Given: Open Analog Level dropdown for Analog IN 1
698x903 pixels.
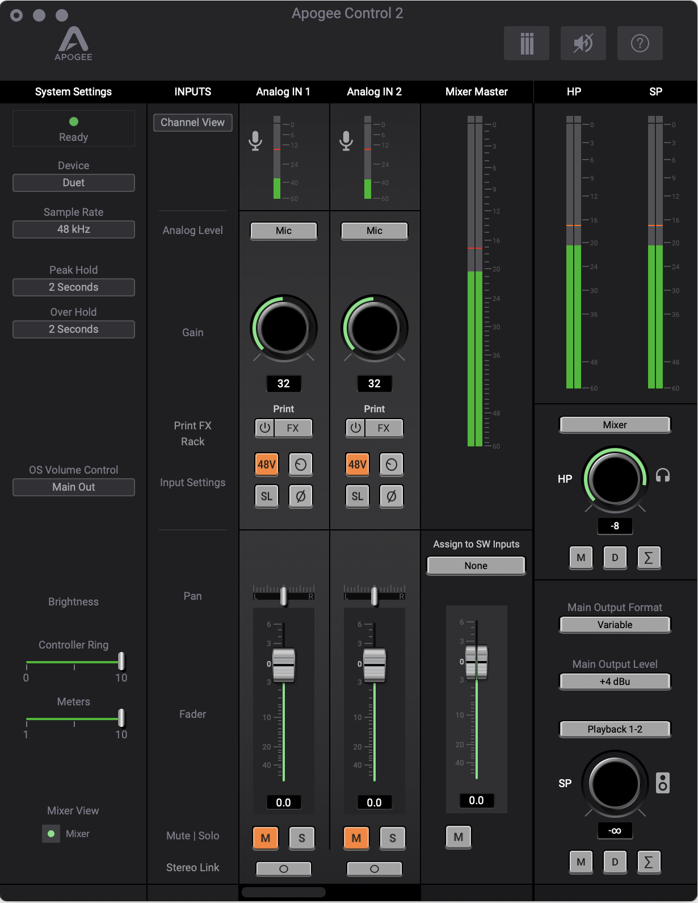Looking at the screenshot, I should pyautogui.click(x=284, y=231).
